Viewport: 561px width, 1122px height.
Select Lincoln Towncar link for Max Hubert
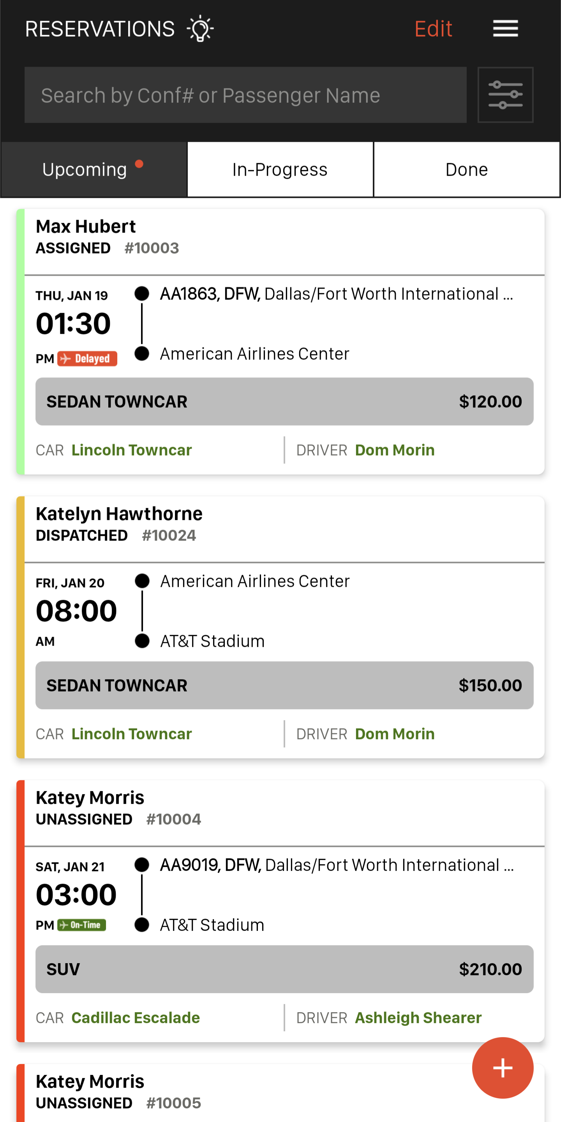(x=132, y=450)
